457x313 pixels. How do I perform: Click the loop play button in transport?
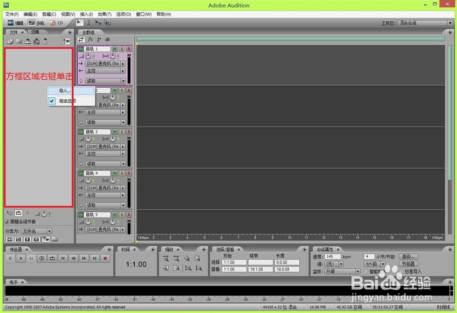[x=53, y=258]
